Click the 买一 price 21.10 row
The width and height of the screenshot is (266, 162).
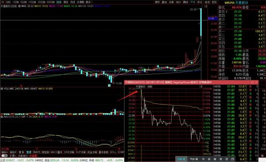pos(242,31)
